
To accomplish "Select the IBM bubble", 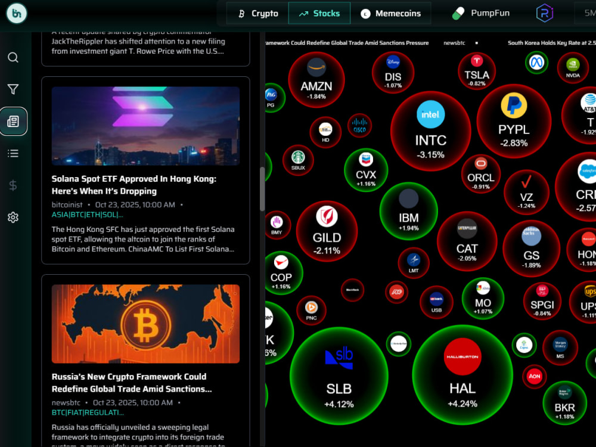I will [409, 211].
